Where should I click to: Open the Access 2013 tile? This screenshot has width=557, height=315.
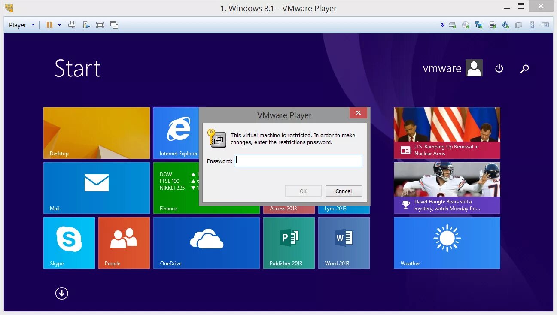pyautogui.click(x=289, y=209)
